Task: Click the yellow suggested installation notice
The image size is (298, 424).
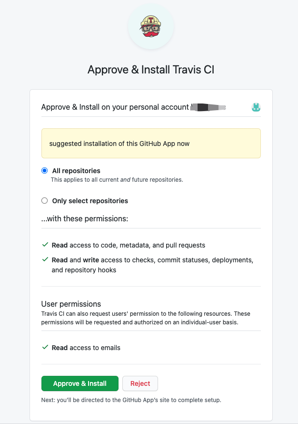Action: (151, 143)
